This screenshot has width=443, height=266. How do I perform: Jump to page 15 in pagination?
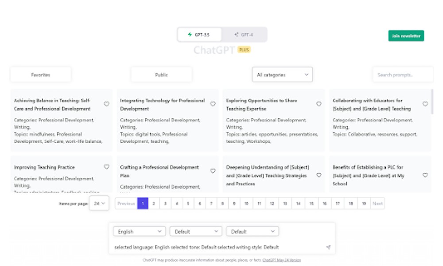point(311,203)
